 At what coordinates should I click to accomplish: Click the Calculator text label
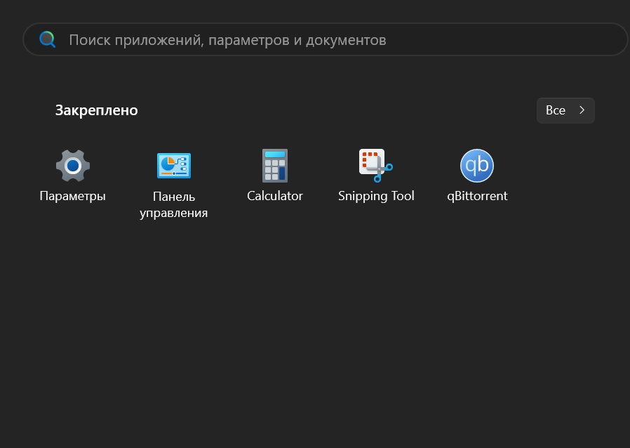click(x=275, y=196)
